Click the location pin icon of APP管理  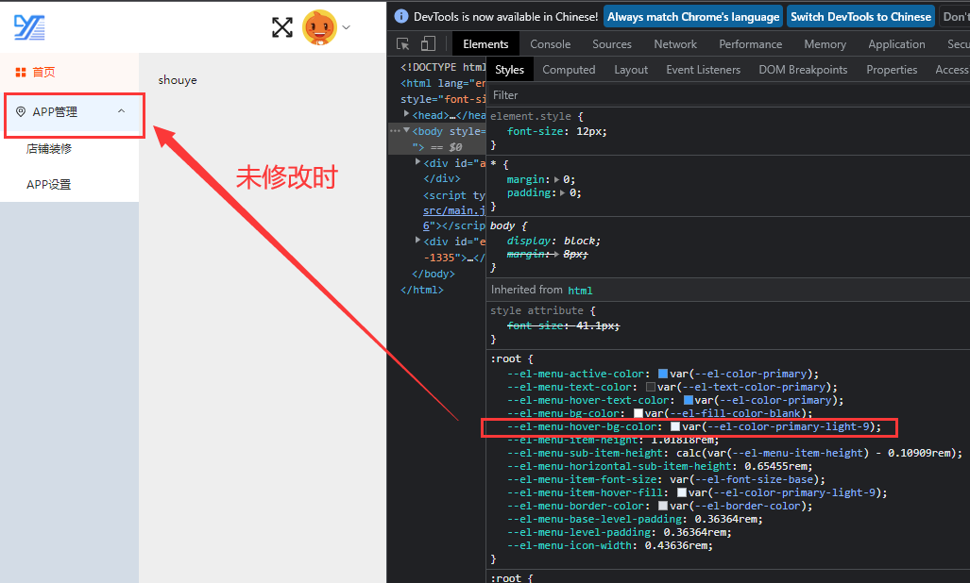tap(21, 111)
